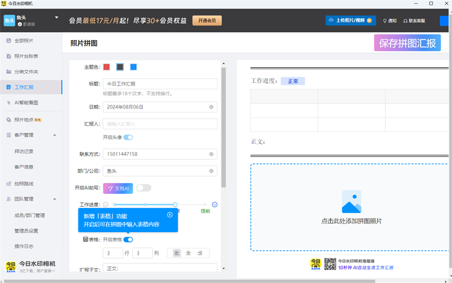Open the 鱼头 account dropdown arrow
The height and width of the screenshot is (283, 452).
56,18
